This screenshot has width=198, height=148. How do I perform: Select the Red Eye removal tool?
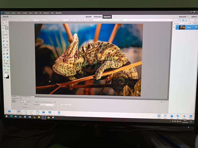coord(3,38)
